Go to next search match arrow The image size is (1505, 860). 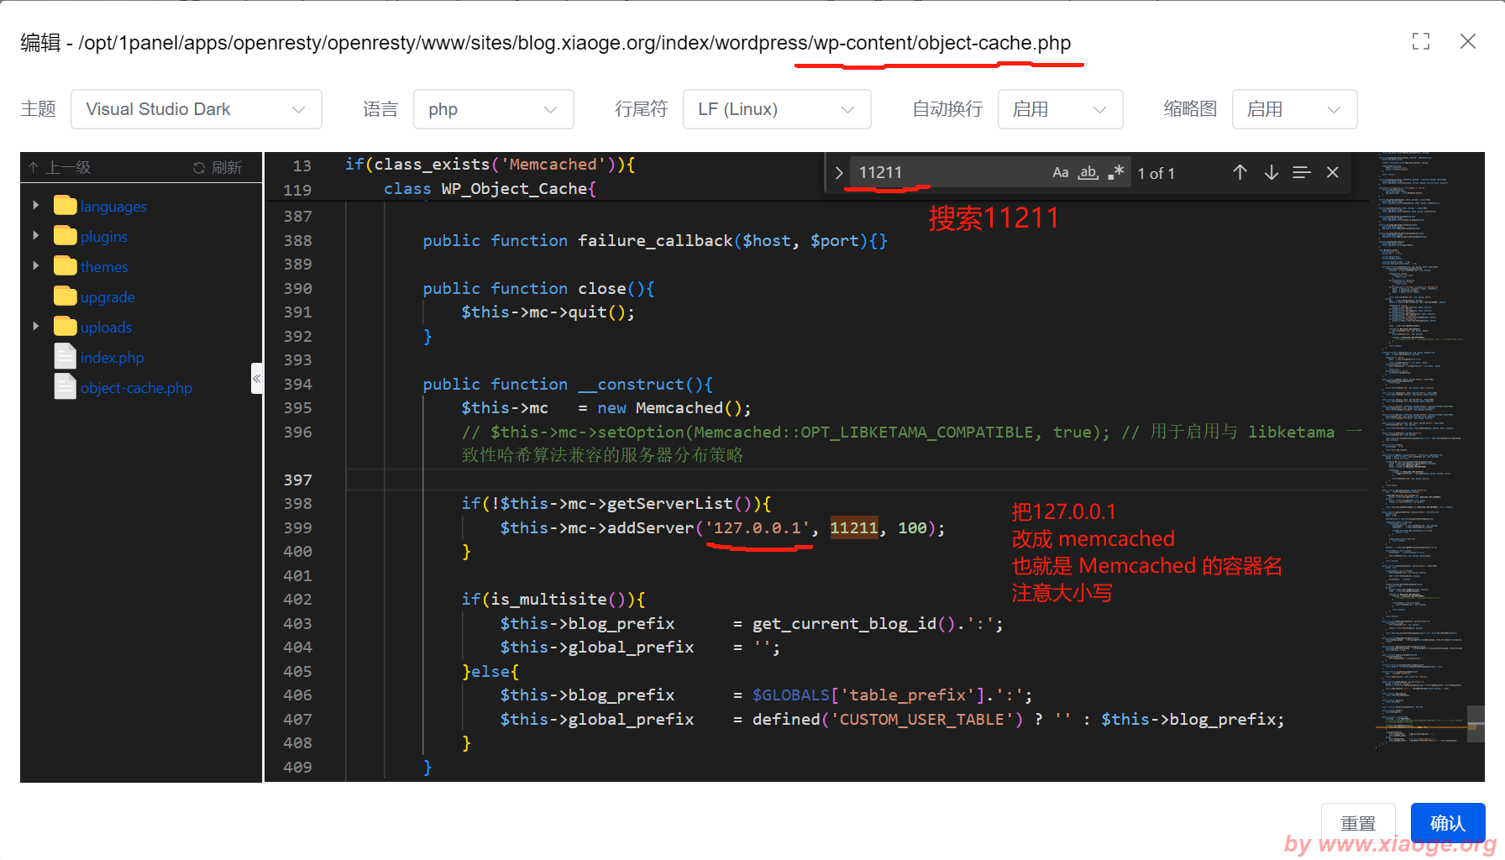tap(1271, 172)
